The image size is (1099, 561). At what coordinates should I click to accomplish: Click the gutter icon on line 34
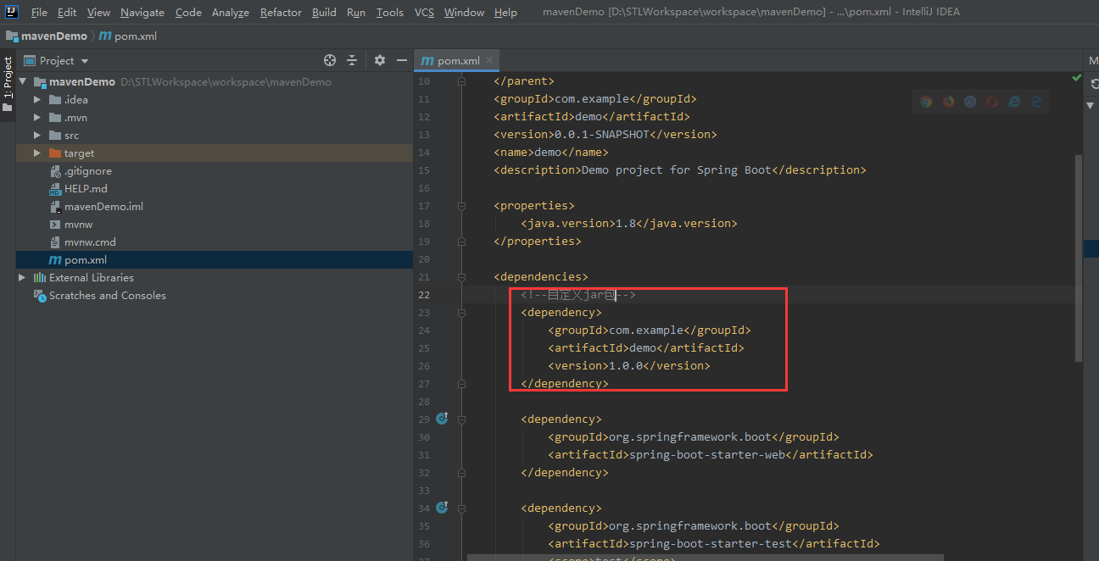coord(442,508)
